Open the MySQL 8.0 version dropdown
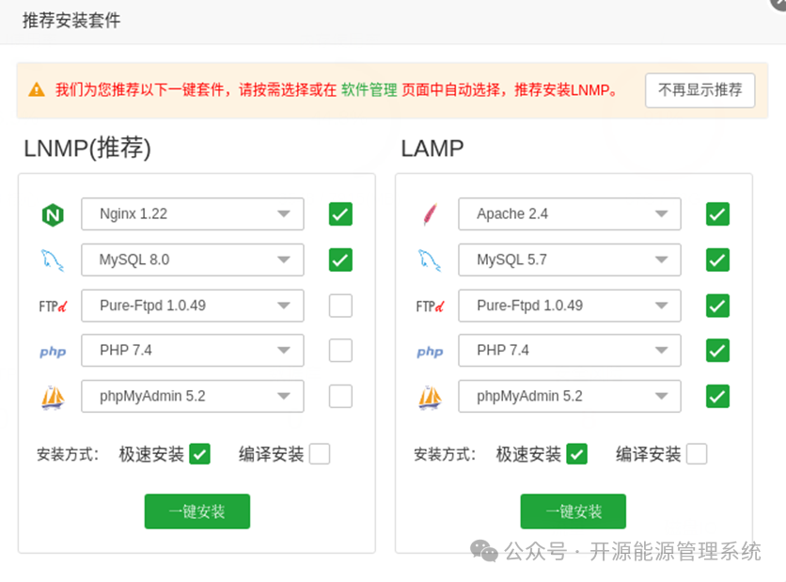 coord(193,260)
